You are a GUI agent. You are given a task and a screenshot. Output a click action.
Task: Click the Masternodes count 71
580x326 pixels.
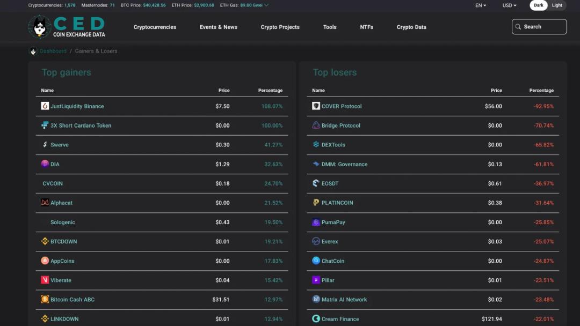tap(112, 5)
